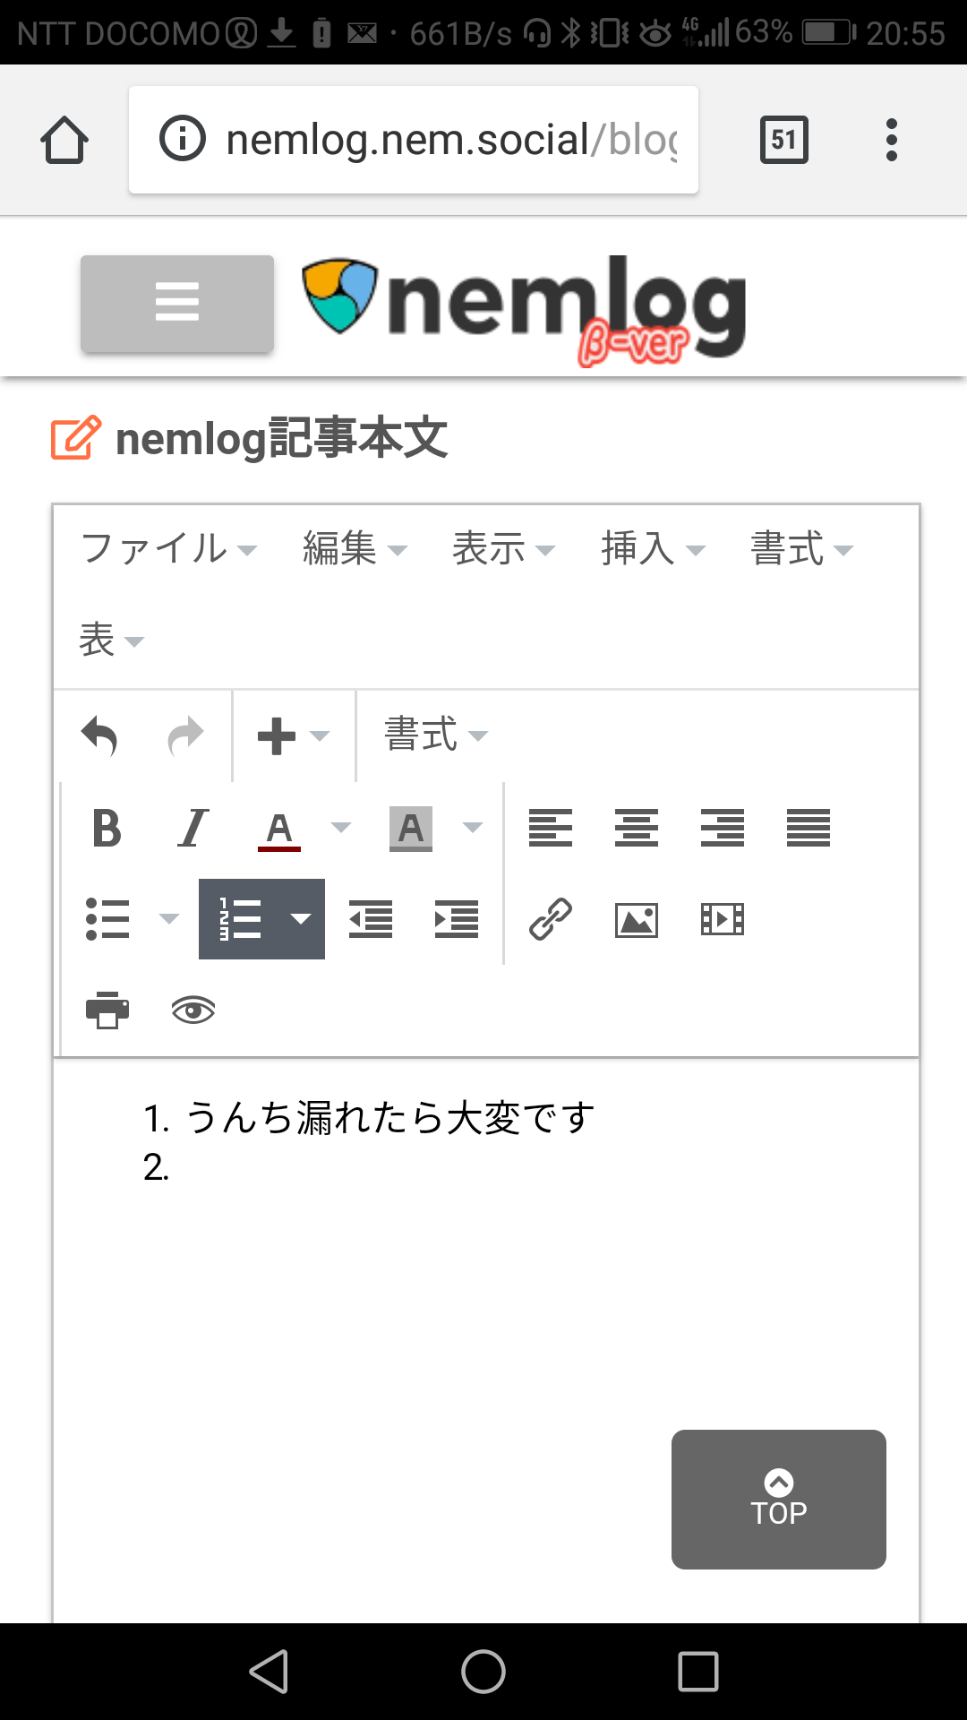Toggle italic formatting

click(x=193, y=828)
